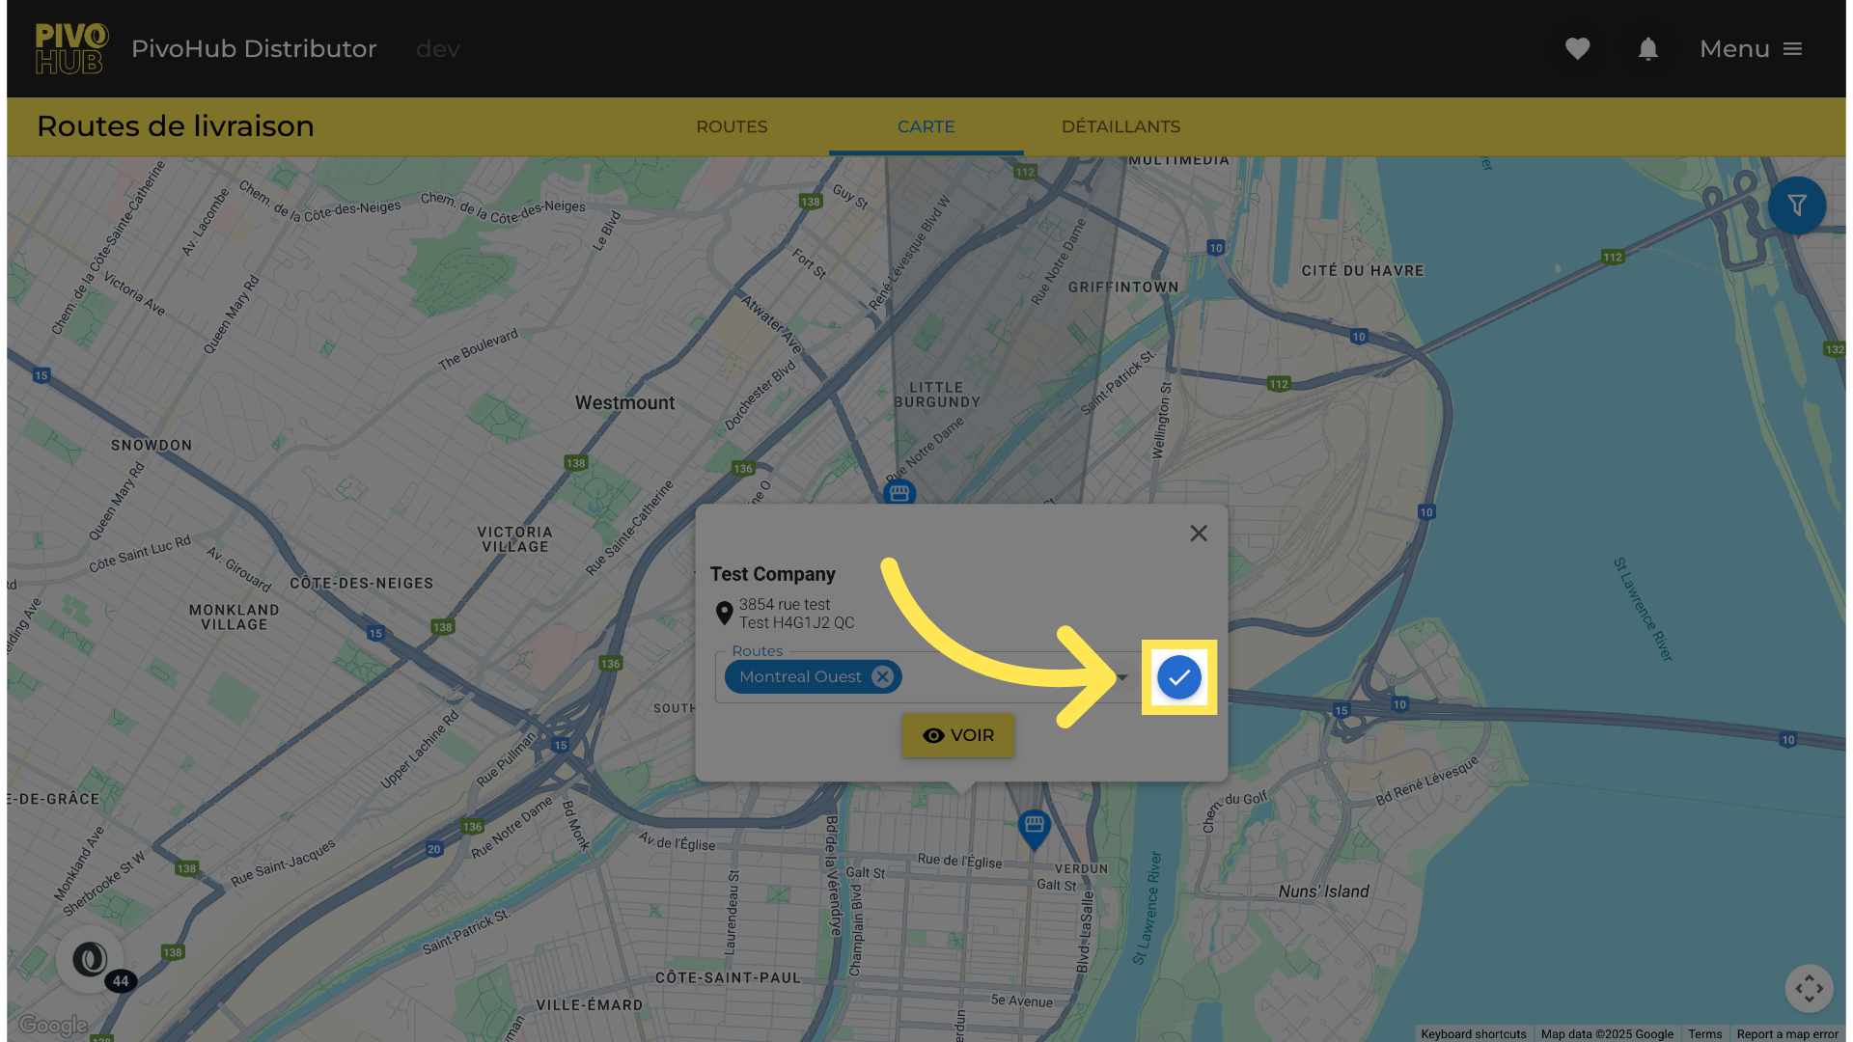1853x1042 pixels.
Task: Open the notifications bell
Action: 1647,48
